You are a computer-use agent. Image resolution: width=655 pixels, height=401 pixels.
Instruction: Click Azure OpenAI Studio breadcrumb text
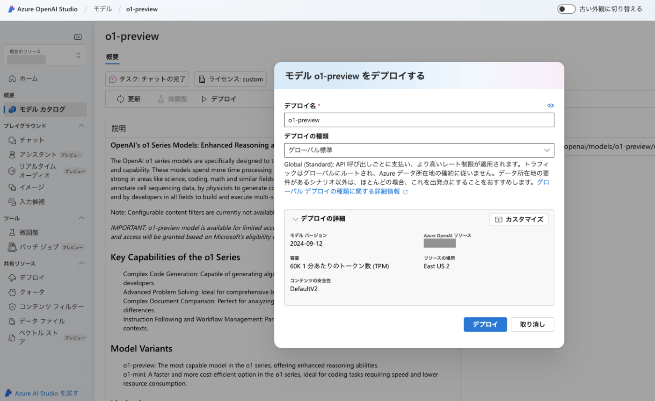click(47, 9)
